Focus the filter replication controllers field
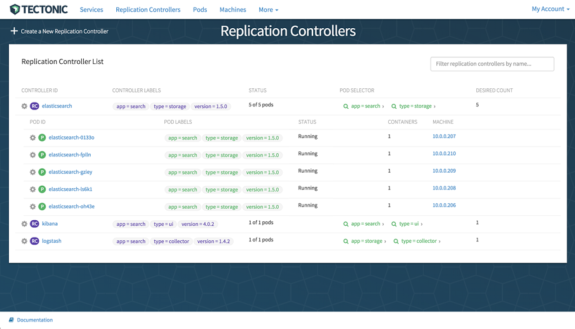This screenshot has height=329, width=575. click(x=492, y=64)
